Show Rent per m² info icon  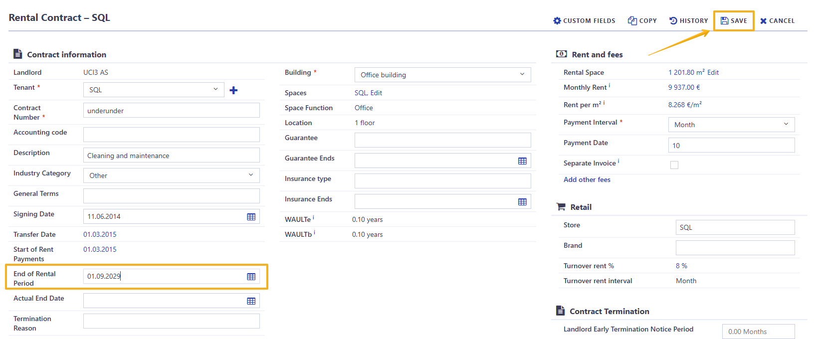coord(604,103)
